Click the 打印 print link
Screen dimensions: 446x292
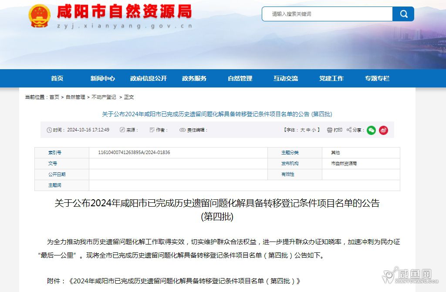click(x=338, y=130)
